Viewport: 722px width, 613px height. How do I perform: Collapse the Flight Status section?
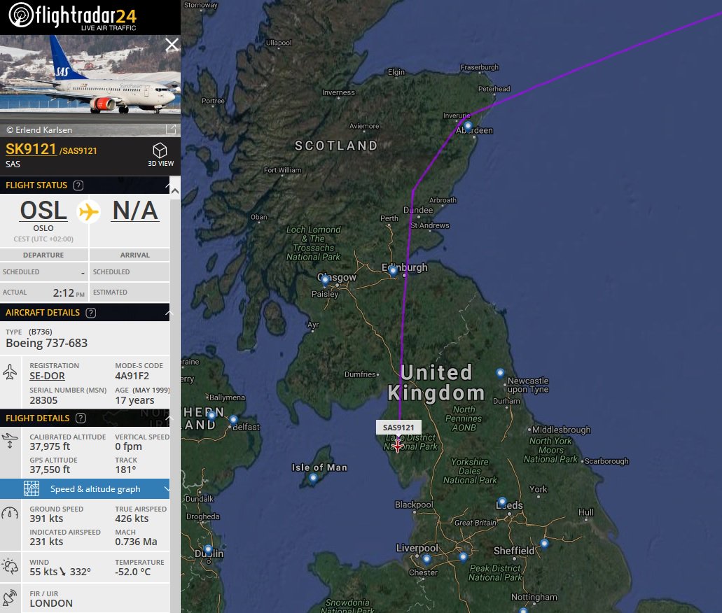pos(167,185)
